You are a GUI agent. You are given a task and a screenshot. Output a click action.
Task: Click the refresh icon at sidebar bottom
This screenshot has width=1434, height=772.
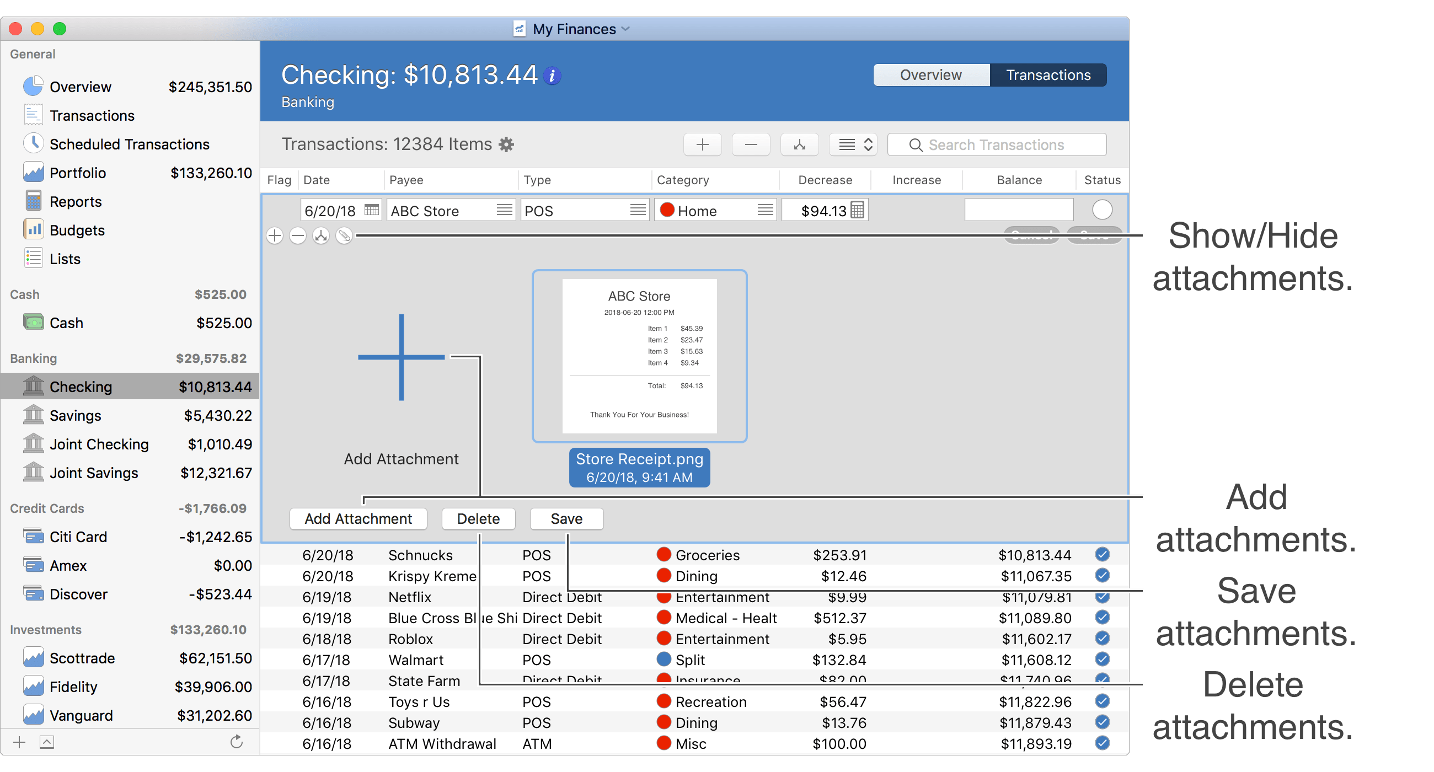tap(237, 742)
